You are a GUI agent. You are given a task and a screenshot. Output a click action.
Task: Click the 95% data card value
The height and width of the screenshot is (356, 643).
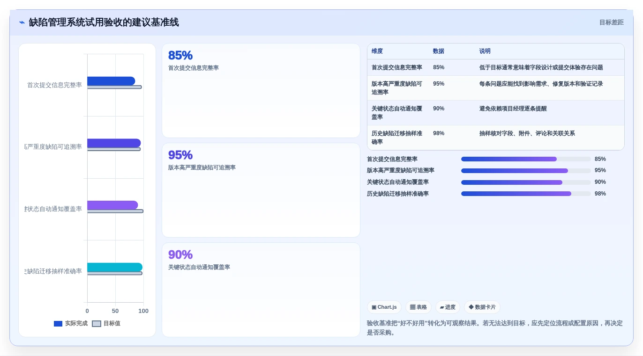[x=180, y=155]
